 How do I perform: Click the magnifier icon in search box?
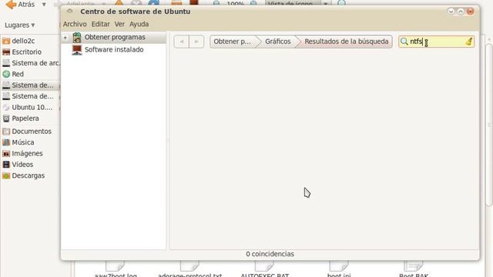[x=404, y=42]
